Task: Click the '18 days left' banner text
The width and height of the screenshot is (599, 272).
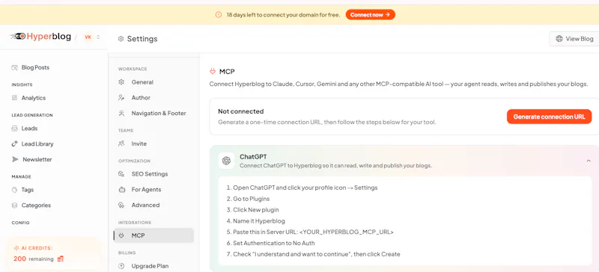Action: pos(283,15)
